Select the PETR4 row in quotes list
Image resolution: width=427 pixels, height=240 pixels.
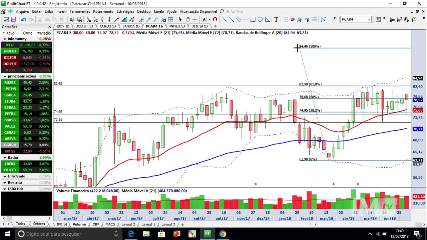pyautogui.click(x=26, y=114)
